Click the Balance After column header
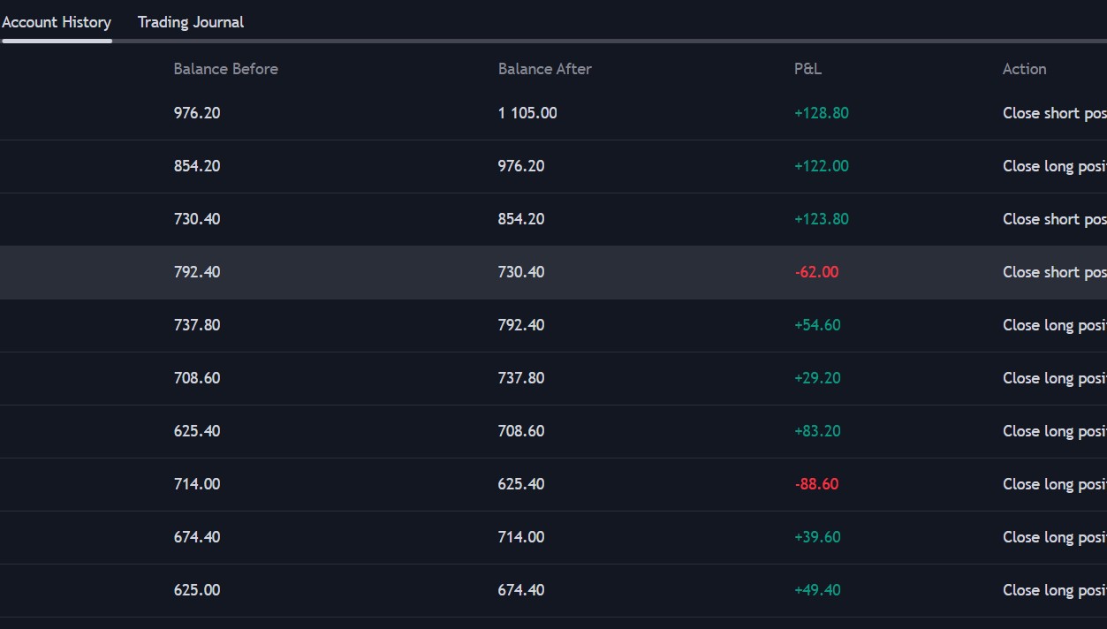The width and height of the screenshot is (1107, 629). pos(544,69)
